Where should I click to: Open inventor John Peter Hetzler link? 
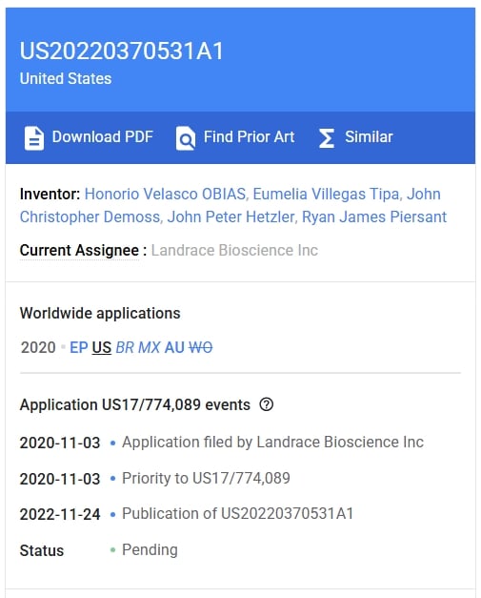(230, 217)
